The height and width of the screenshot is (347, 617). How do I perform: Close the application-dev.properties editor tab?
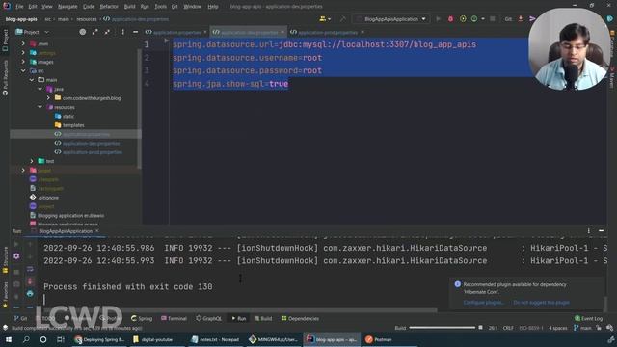[282, 32]
